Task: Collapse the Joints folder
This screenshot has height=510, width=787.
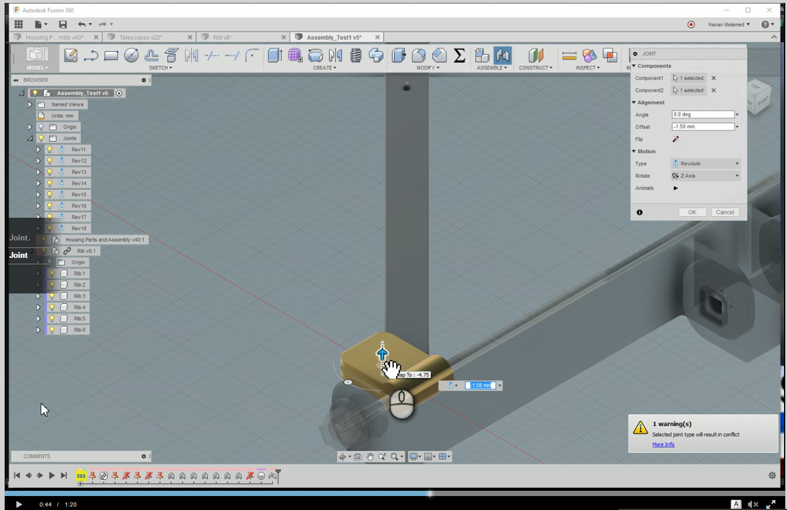Action: pos(30,139)
